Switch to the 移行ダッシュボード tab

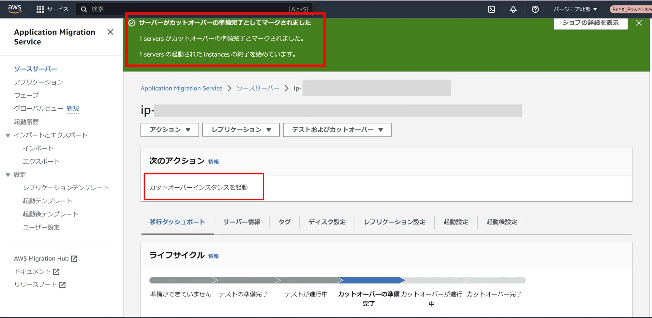point(177,222)
